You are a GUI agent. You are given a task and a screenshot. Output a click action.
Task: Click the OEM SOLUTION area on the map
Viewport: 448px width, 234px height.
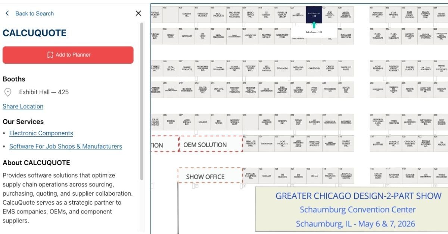(x=204, y=145)
